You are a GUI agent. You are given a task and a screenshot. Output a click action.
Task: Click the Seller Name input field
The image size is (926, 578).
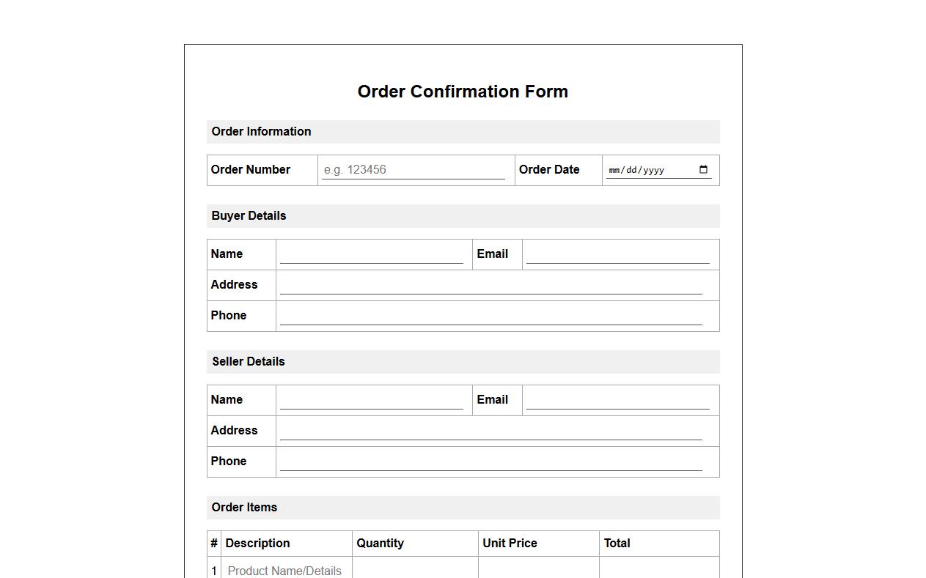click(372, 399)
